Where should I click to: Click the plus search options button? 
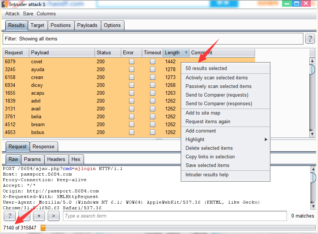coord(39,216)
